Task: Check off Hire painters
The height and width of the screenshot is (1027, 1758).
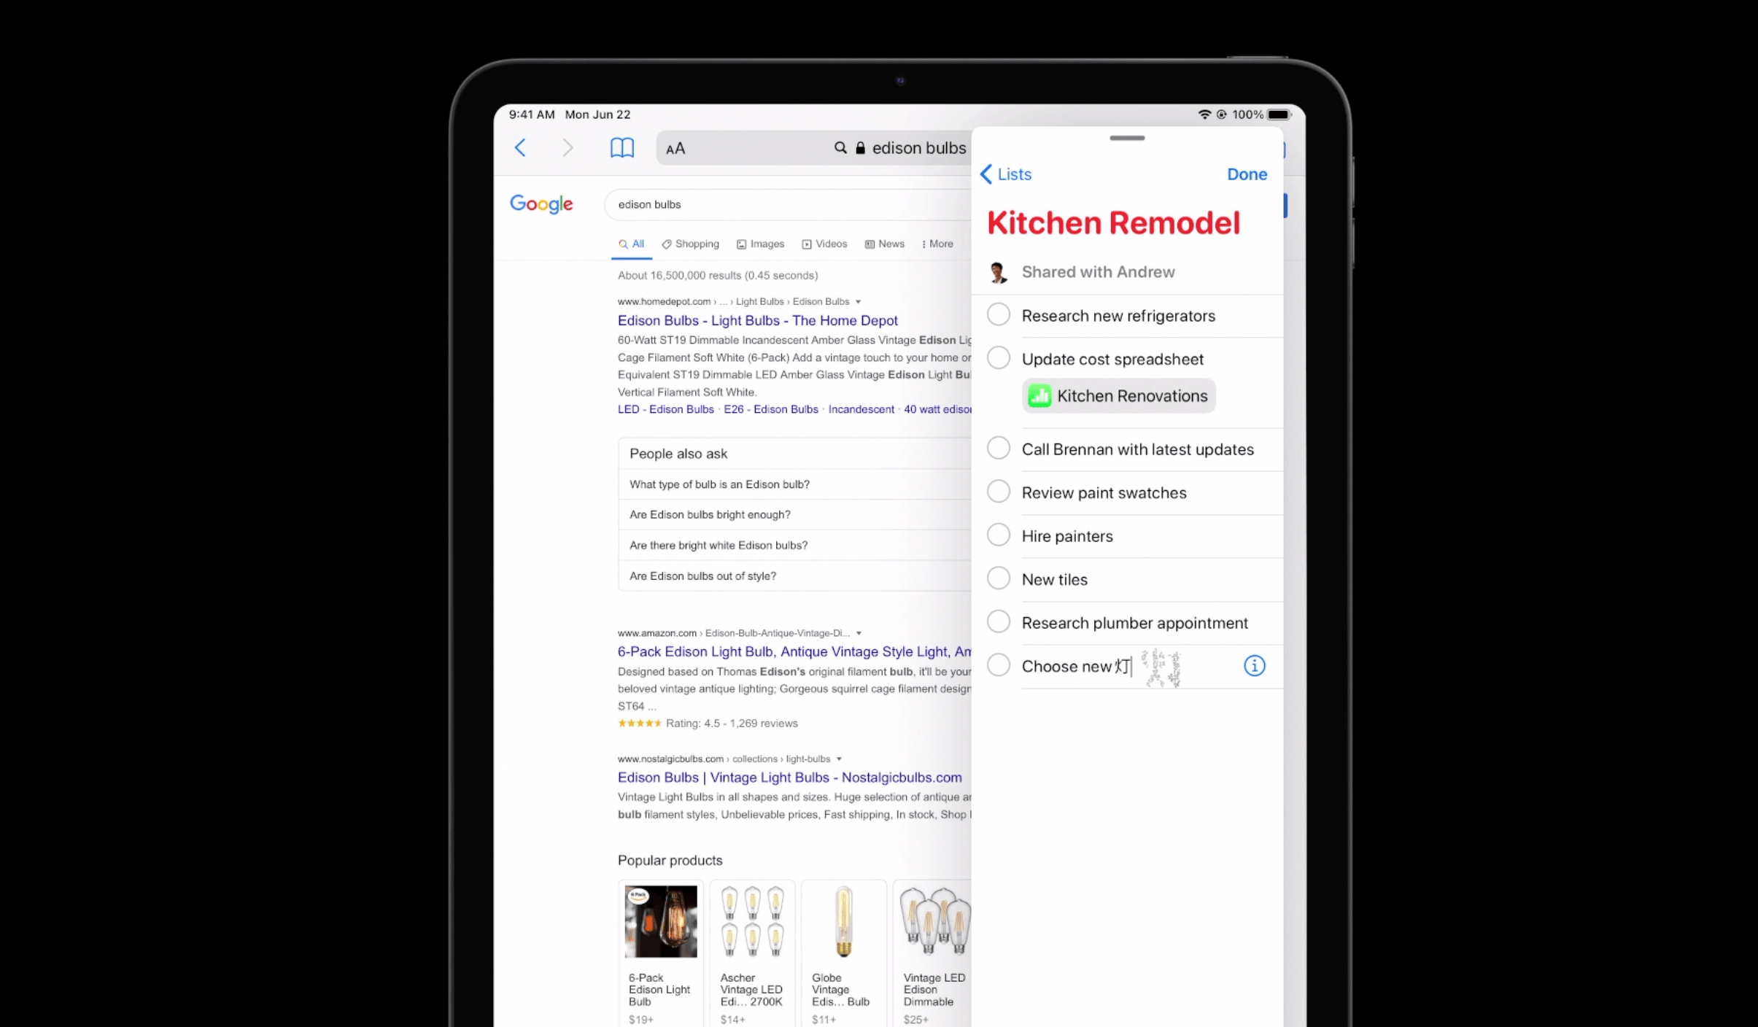Action: coord(999,535)
